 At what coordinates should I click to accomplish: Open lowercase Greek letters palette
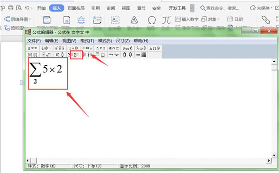point(141,48)
